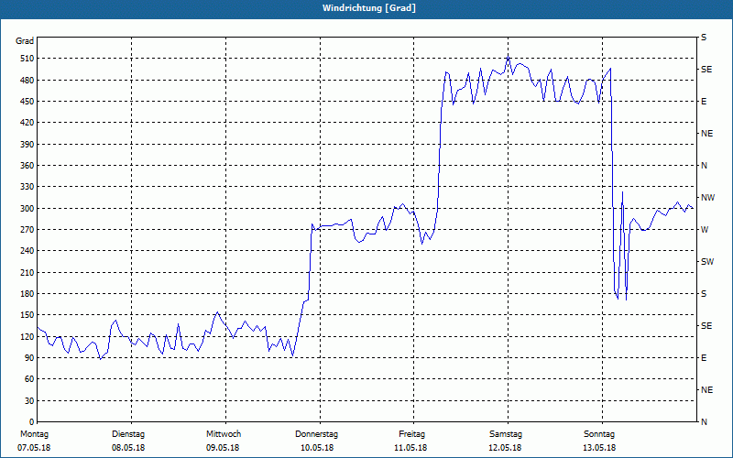Click the N compass label at 360 level
The width and height of the screenshot is (733, 458).
tap(704, 166)
